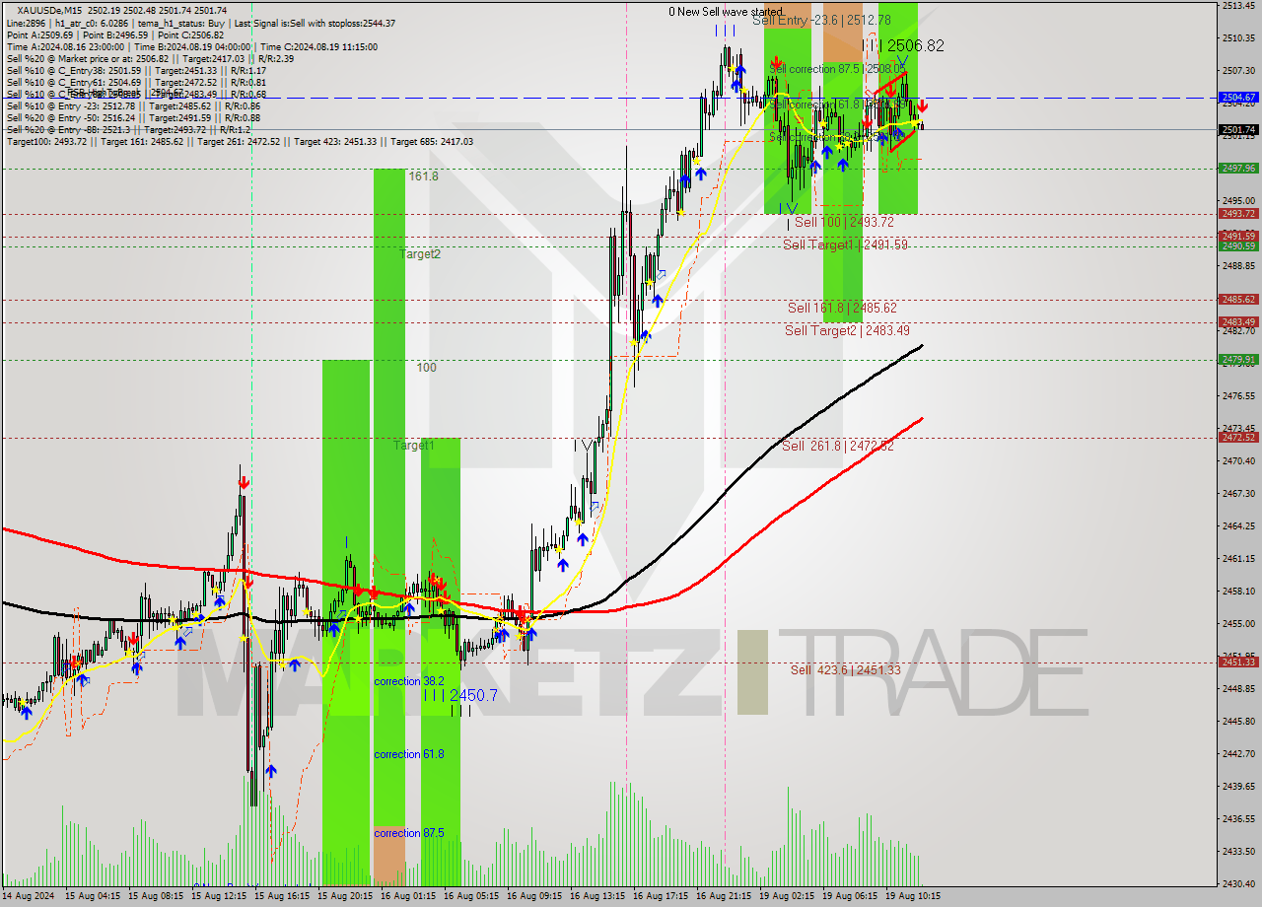Viewport: 1262px width, 907px height.
Task: Click the green 2479.91 axis price tag
Action: pyautogui.click(x=1238, y=360)
